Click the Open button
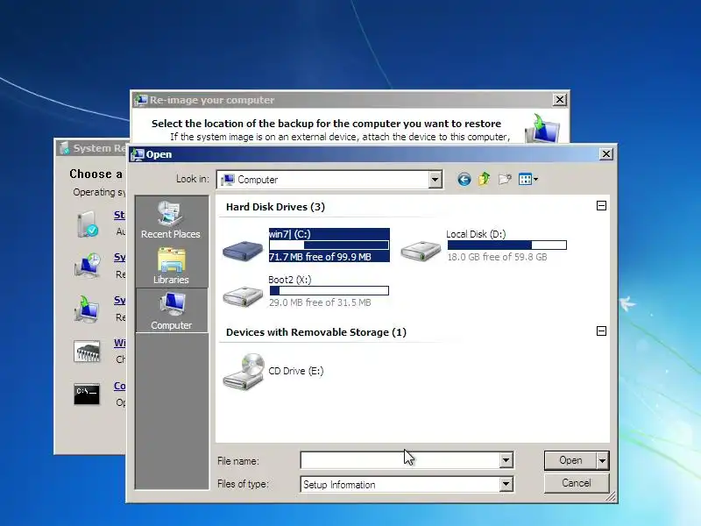The image size is (701, 526). click(571, 460)
